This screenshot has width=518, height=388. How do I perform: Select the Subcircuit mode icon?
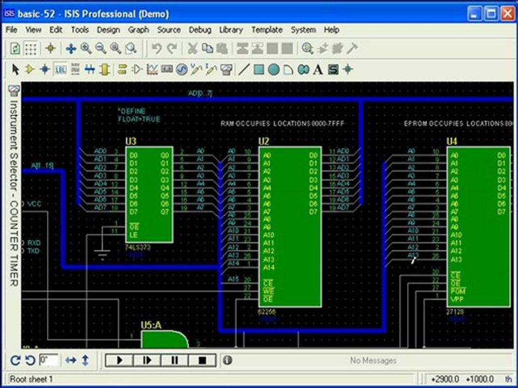(104, 70)
